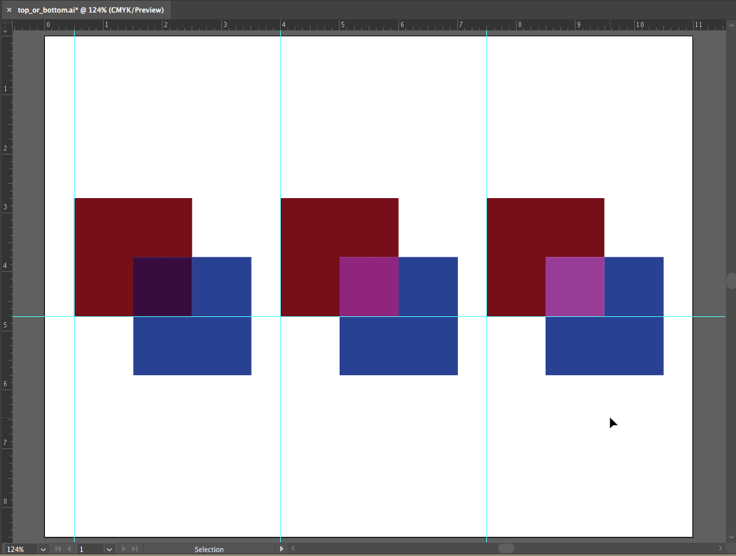Open the zoom level dropdown arrow
Viewport: 736px width, 556px height.
tap(43, 549)
